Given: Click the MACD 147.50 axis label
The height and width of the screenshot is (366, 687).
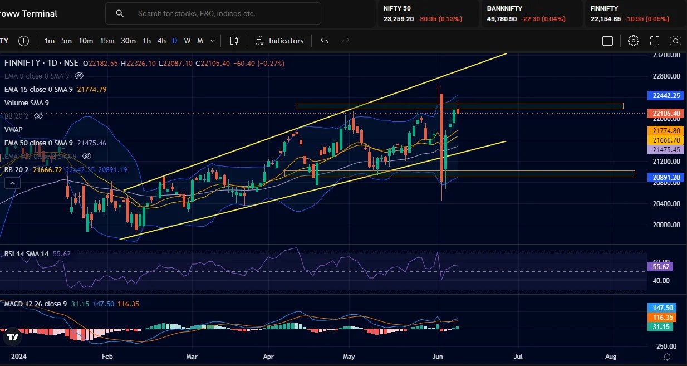Looking at the screenshot, I should [661, 308].
